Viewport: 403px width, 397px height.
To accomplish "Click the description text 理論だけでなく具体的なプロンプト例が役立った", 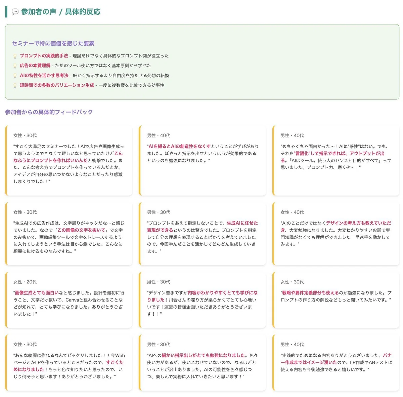I will [121, 56].
